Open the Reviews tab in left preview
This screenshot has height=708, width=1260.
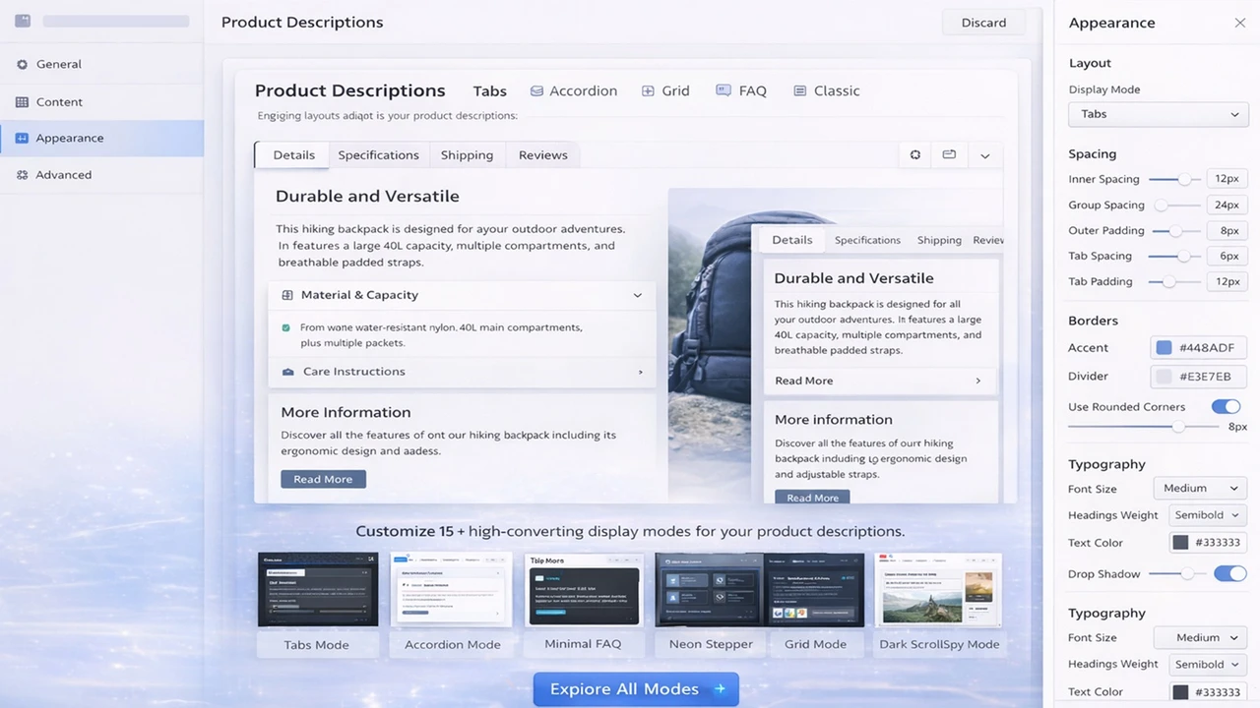[542, 155]
